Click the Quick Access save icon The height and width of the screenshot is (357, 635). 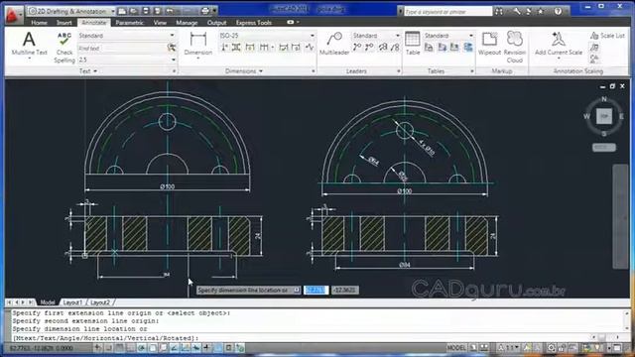point(146,11)
